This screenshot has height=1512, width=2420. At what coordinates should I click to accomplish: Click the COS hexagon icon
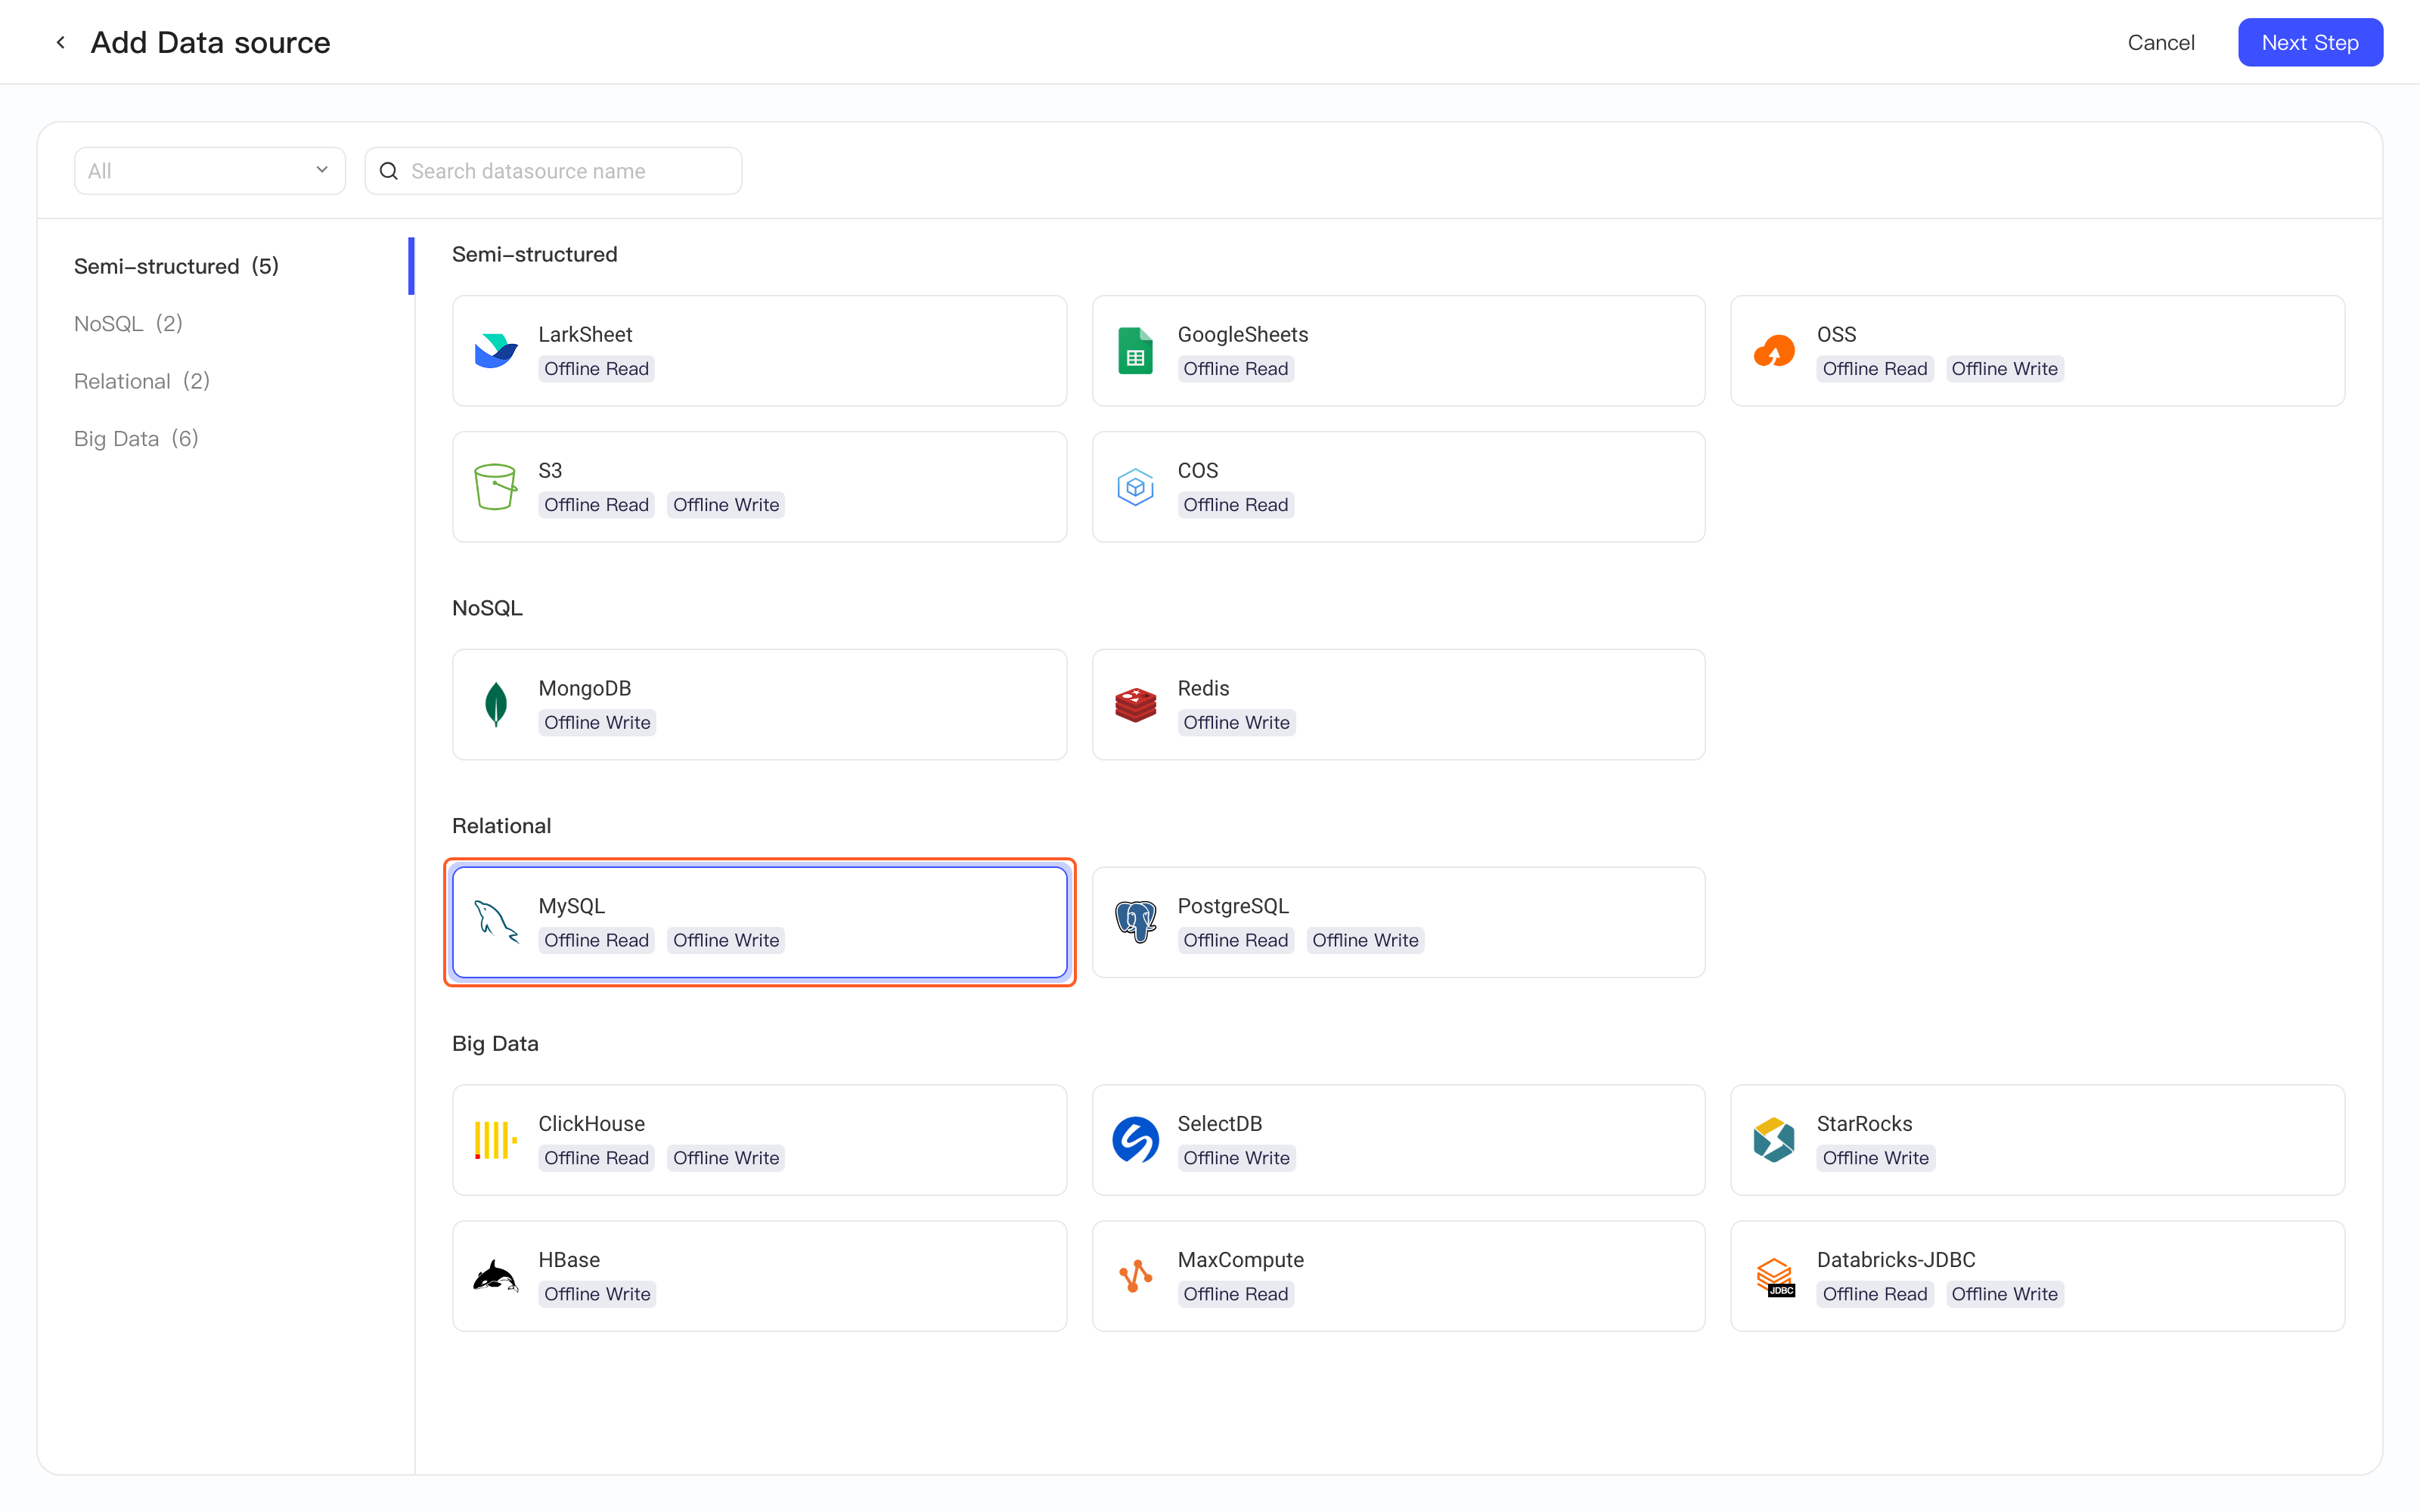tap(1135, 487)
